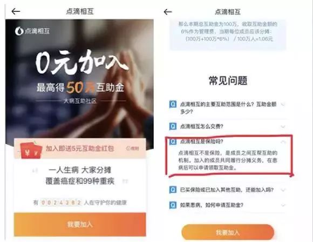The height and width of the screenshot is (242, 313).
Task: Expand 如果患病，如何申请互助金 chevron
Action: click(x=283, y=205)
